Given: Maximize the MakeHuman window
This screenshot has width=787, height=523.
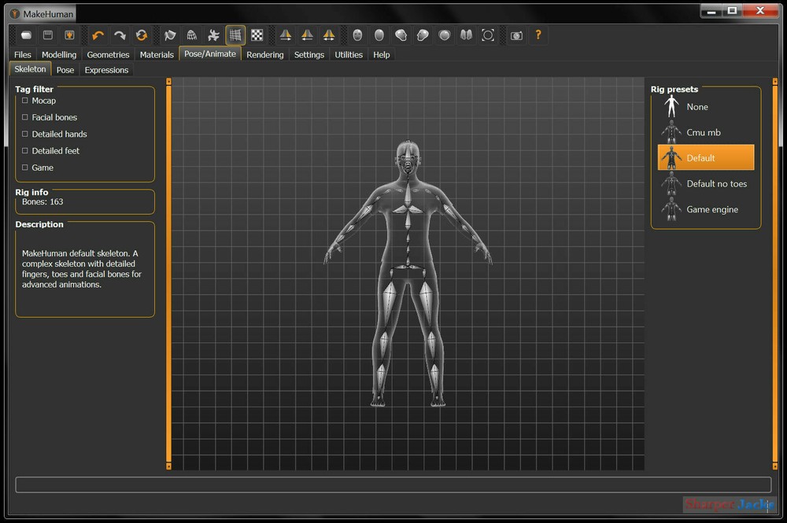Looking at the screenshot, I should pyautogui.click(x=732, y=11).
